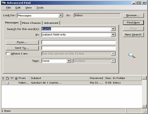Click the '1 Item' status bar text
148x114 pixels.
6,111
